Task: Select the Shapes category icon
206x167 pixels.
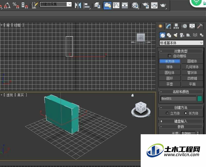Action: 169,35
